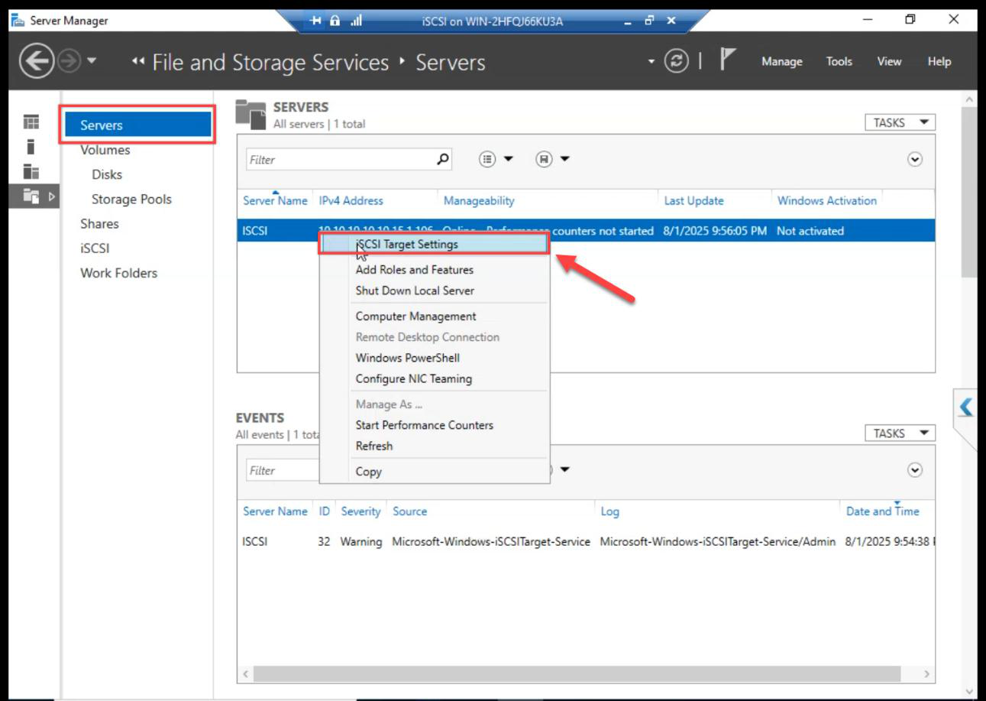Open the View menu
Image resolution: width=986 pixels, height=701 pixels.
click(x=889, y=62)
